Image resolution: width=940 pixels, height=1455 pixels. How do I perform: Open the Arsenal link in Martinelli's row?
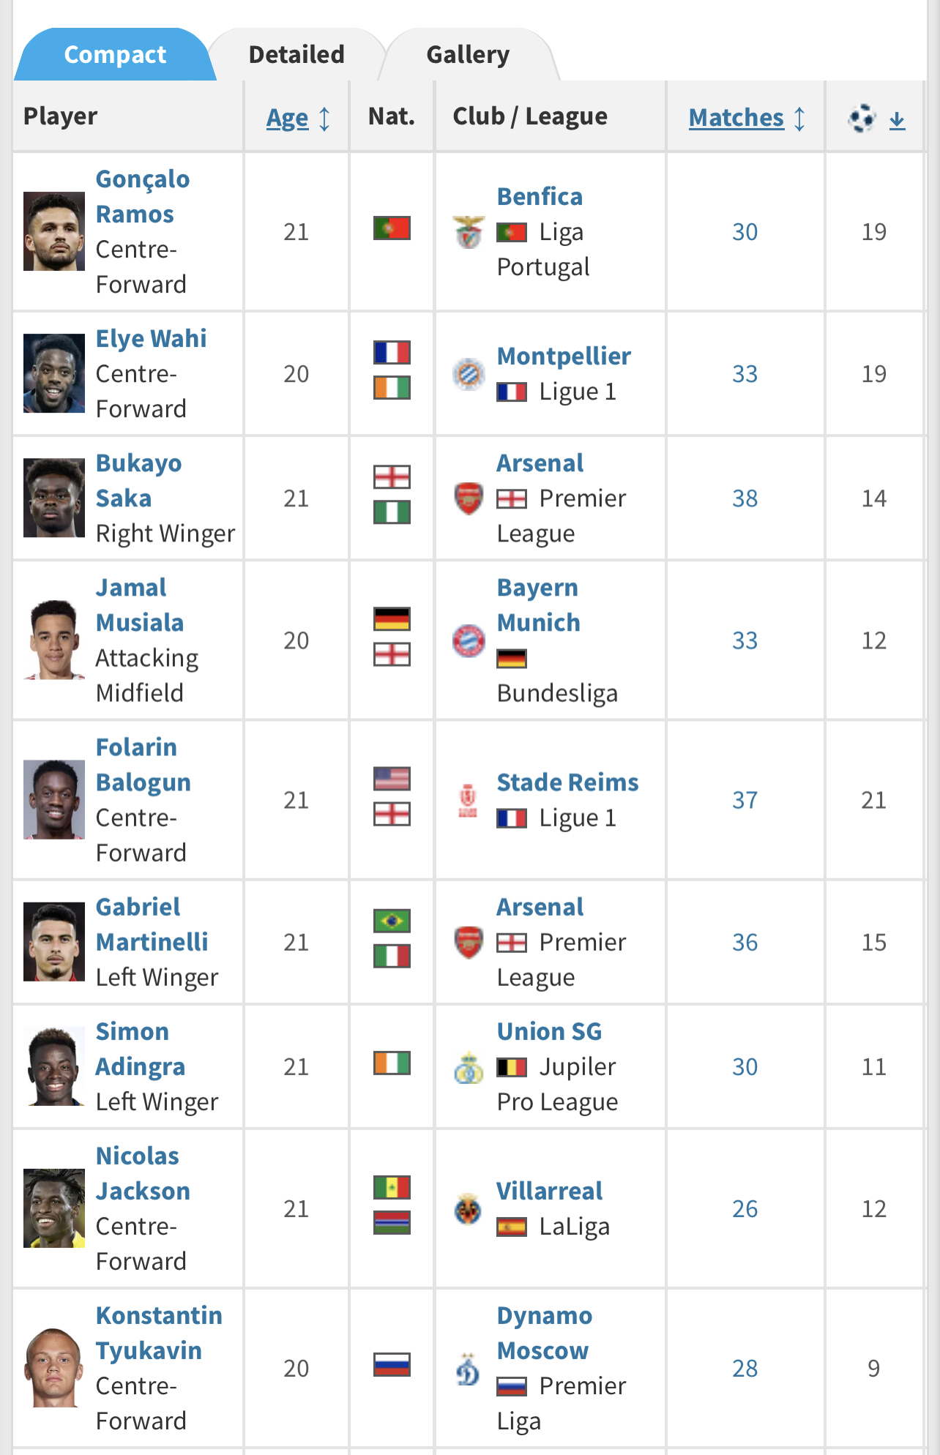[x=540, y=907]
